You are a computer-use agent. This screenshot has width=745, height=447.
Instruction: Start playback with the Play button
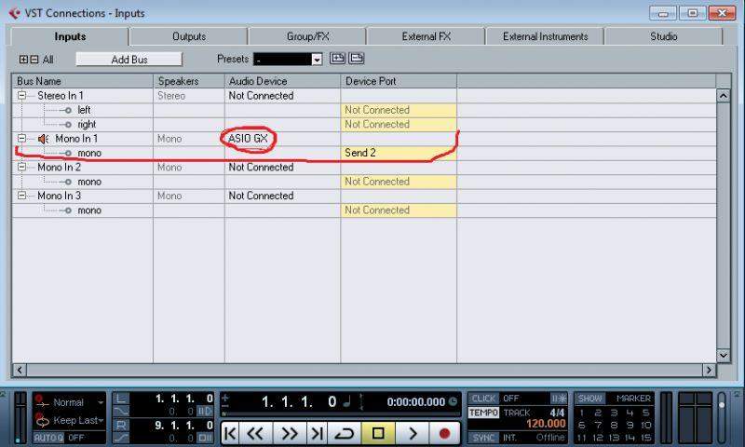click(413, 433)
